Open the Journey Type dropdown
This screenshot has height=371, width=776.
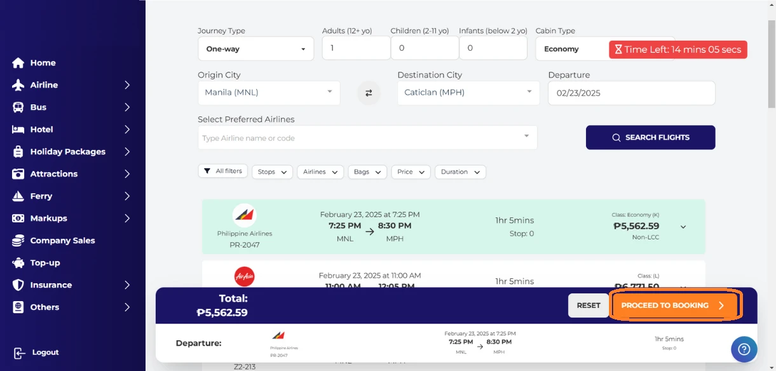[255, 49]
